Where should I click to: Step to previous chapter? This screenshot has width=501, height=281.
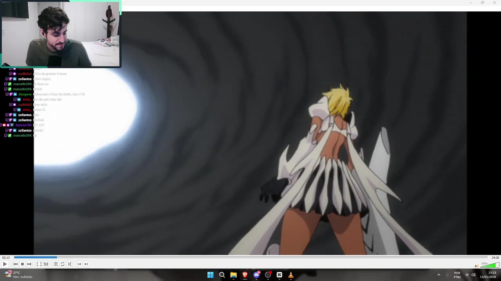(79, 264)
